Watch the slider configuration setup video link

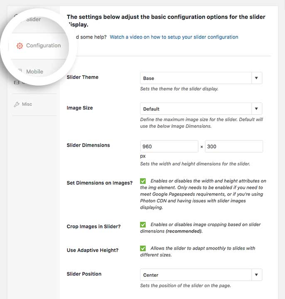(174, 37)
